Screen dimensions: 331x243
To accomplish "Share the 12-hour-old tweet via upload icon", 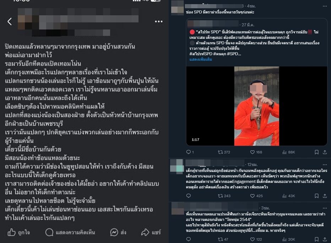I will pos(325,196).
